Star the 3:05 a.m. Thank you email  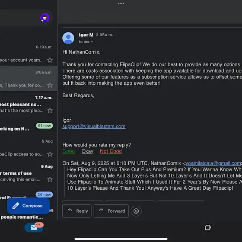tap(50, 85)
